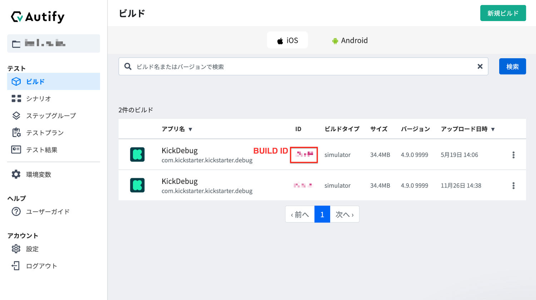Go to シナリオ page
Screen dimensions: 536x300
pyautogui.click(x=39, y=99)
